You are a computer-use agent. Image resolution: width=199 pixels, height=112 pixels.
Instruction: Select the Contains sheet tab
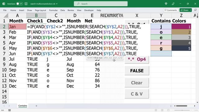point(23,106)
